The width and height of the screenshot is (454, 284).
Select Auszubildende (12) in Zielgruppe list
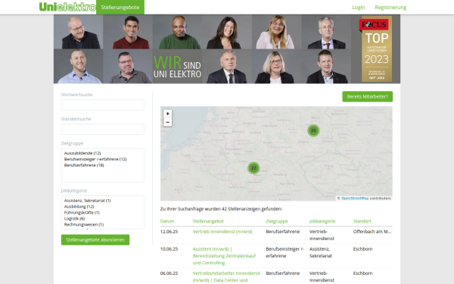click(x=82, y=153)
